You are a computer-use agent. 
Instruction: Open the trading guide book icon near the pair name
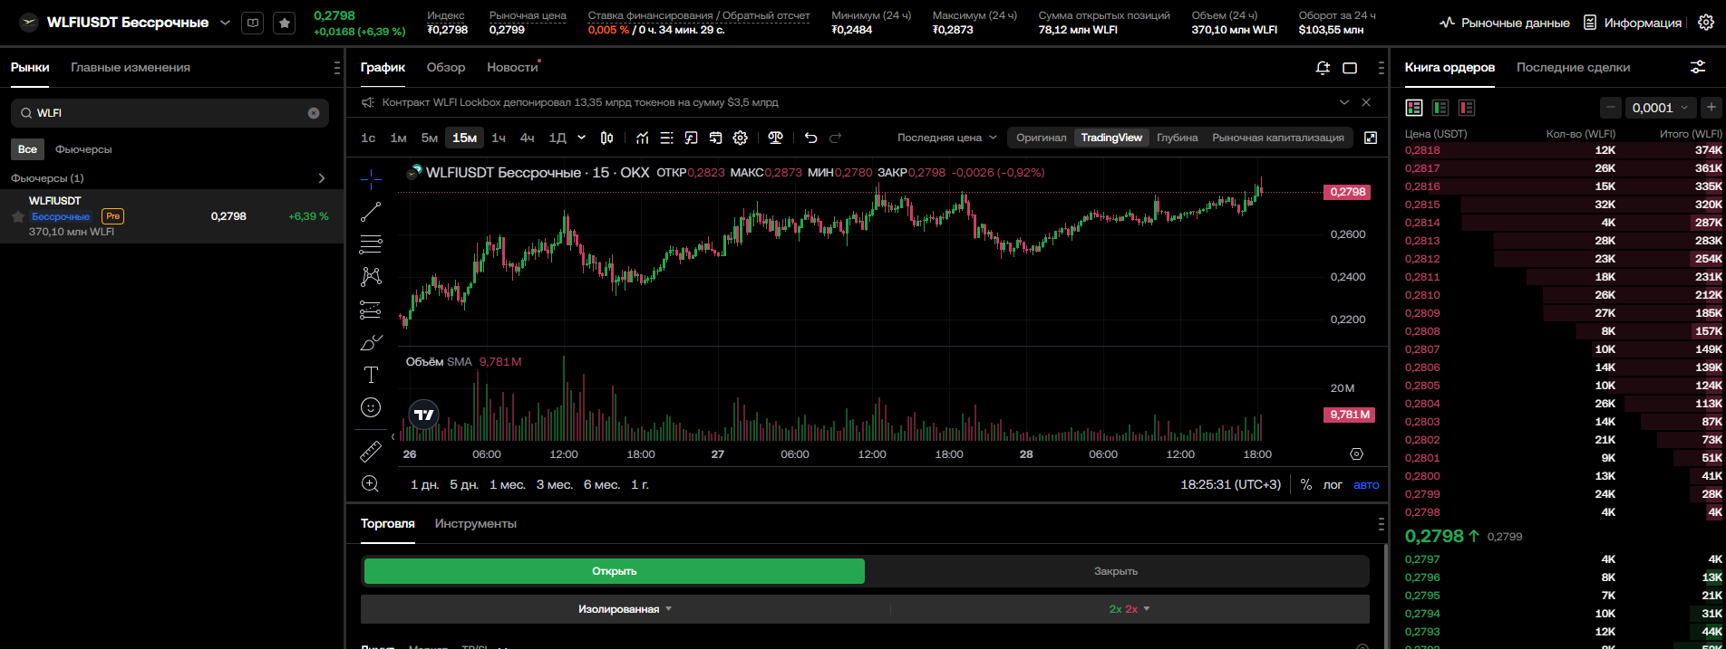pos(253,23)
